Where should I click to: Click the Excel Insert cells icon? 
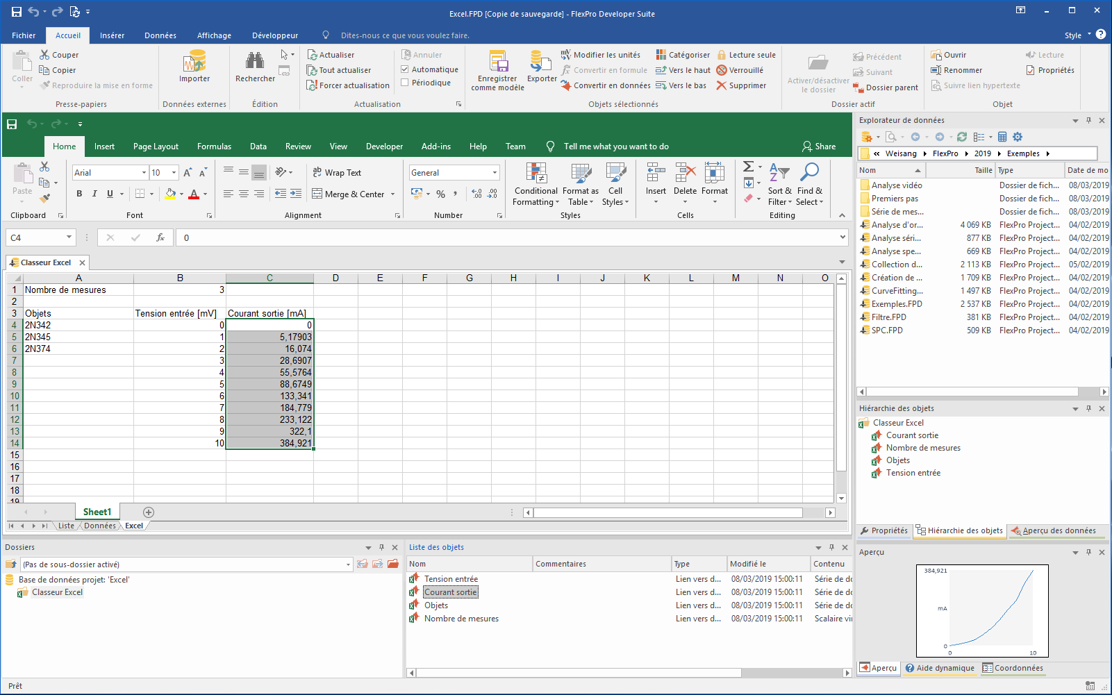click(656, 173)
